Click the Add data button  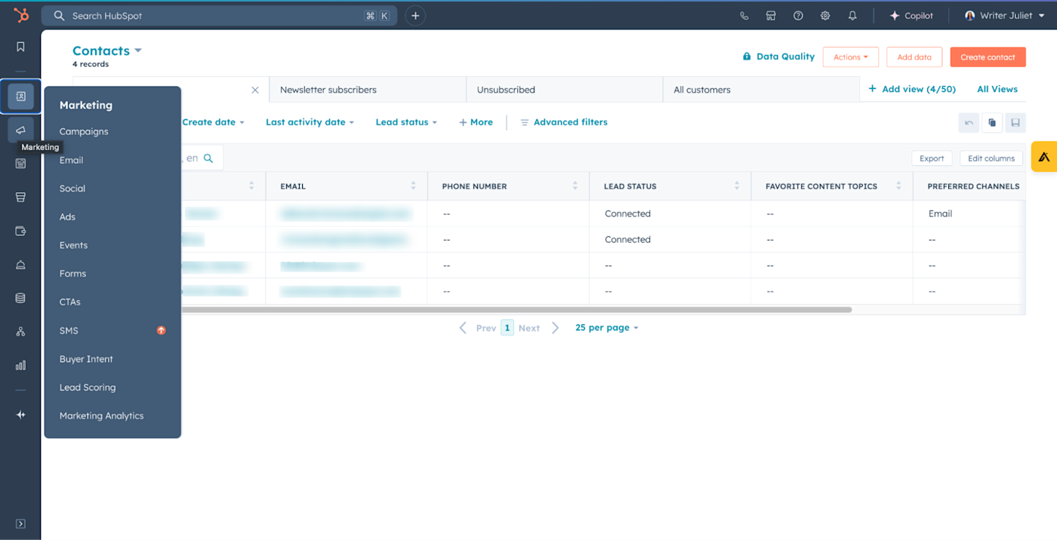coord(914,57)
